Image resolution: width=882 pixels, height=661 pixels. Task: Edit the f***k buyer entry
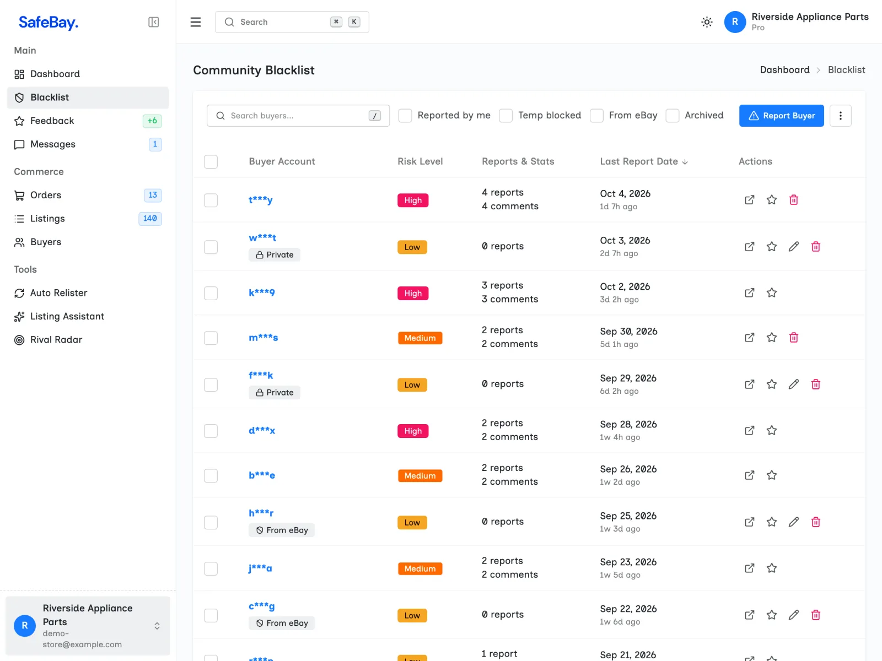click(794, 384)
